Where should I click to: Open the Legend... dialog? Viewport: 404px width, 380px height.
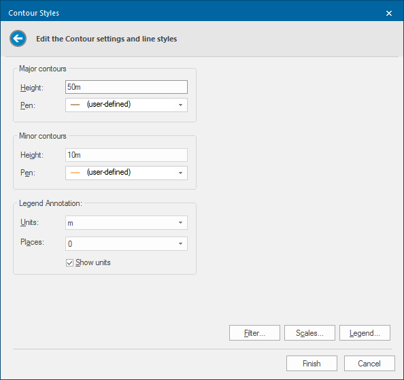pyautogui.click(x=365, y=333)
